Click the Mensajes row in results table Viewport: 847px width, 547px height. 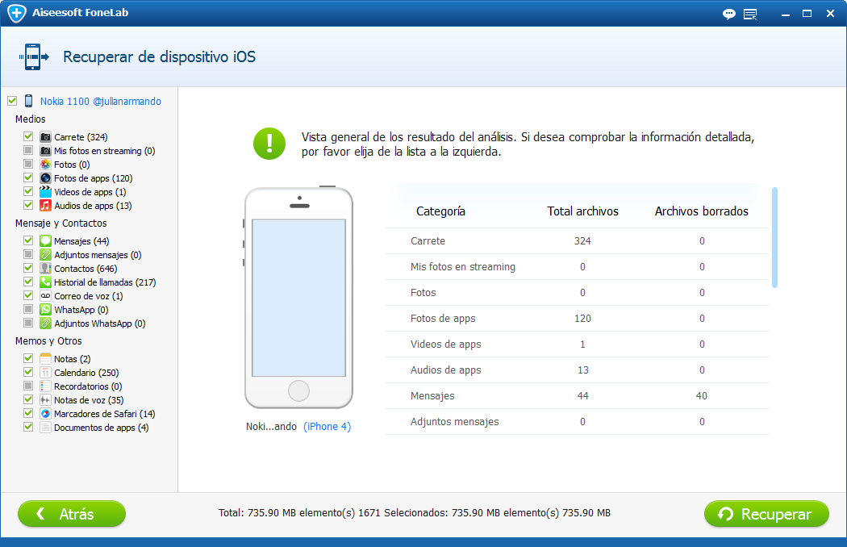(577, 395)
